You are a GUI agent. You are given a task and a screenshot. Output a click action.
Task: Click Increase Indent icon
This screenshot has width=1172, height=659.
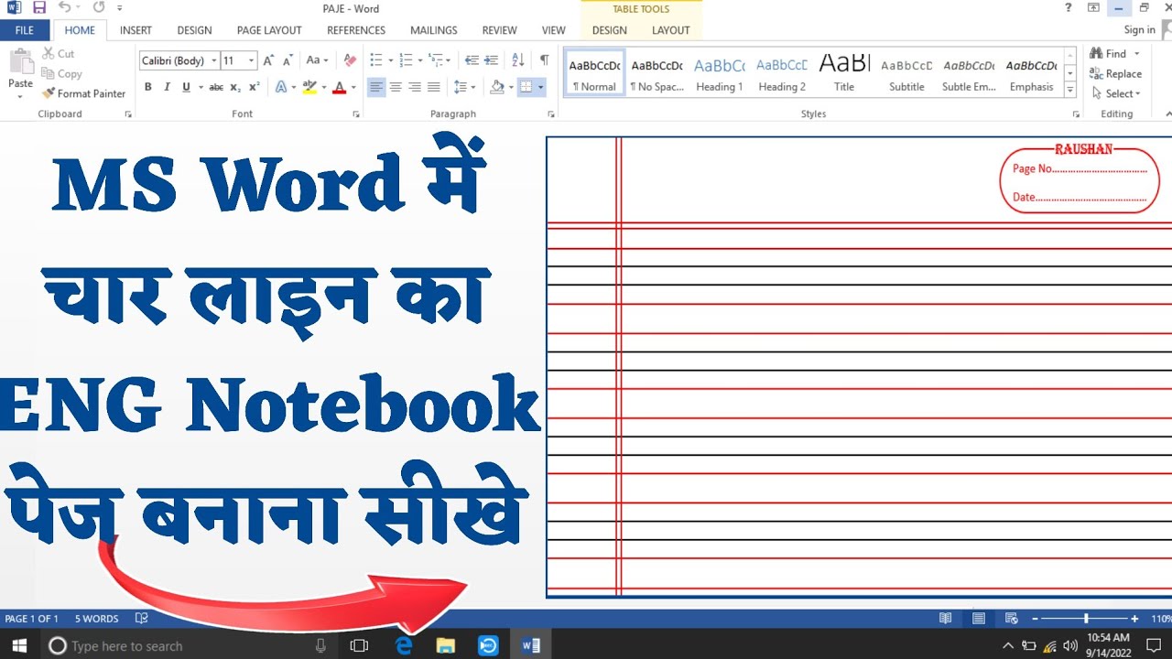pos(492,60)
